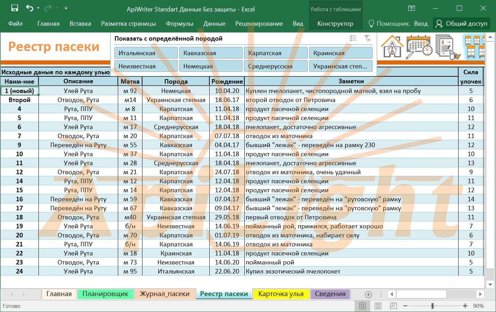
Task: Open Ribbon Display Options menu
Action: (x=411, y=8)
